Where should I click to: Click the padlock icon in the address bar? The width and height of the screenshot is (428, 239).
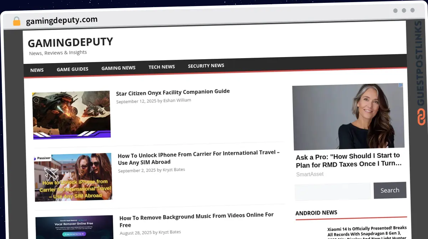click(16, 21)
